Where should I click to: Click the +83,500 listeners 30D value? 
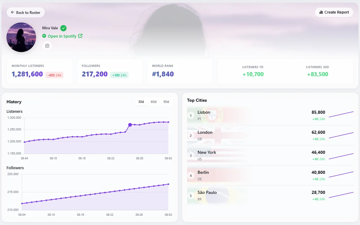pos(317,74)
